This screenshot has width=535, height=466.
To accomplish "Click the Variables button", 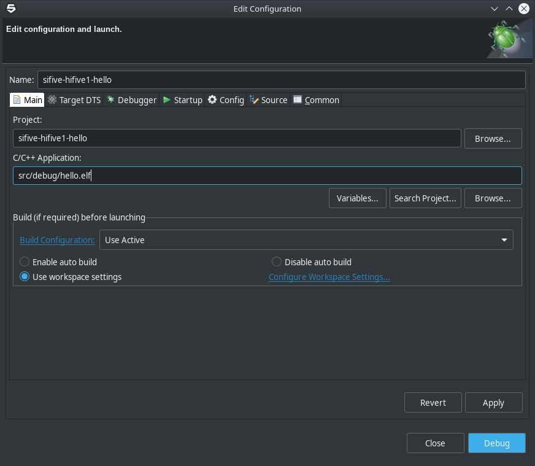I will 358,198.
